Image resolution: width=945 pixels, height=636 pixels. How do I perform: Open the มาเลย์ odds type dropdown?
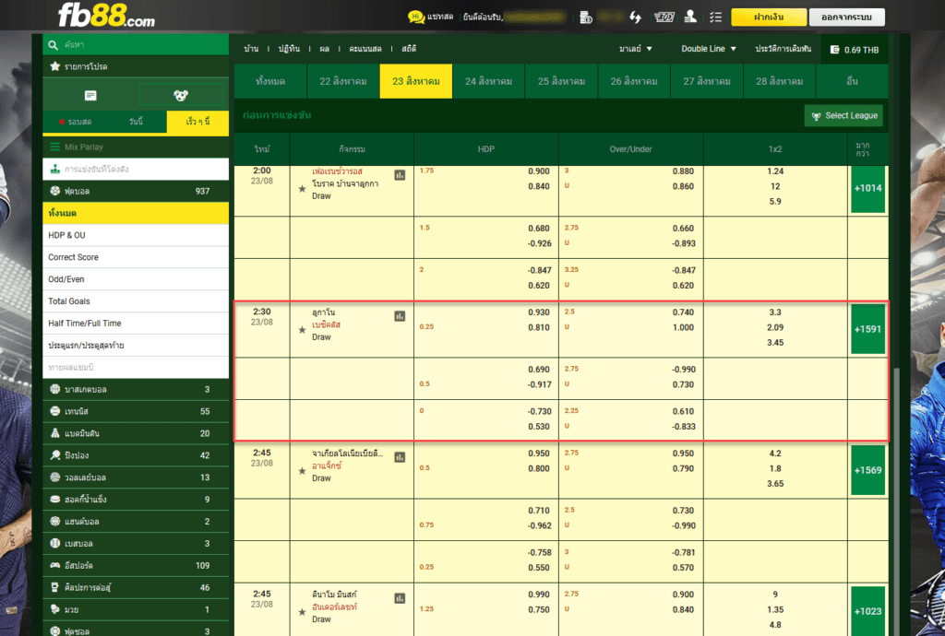[x=635, y=49]
